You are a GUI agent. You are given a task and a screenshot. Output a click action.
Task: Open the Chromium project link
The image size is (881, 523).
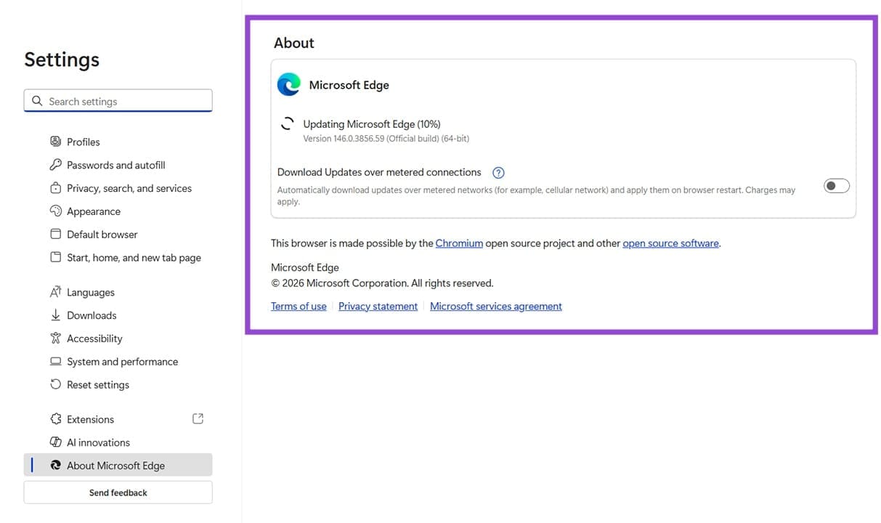[x=459, y=243]
